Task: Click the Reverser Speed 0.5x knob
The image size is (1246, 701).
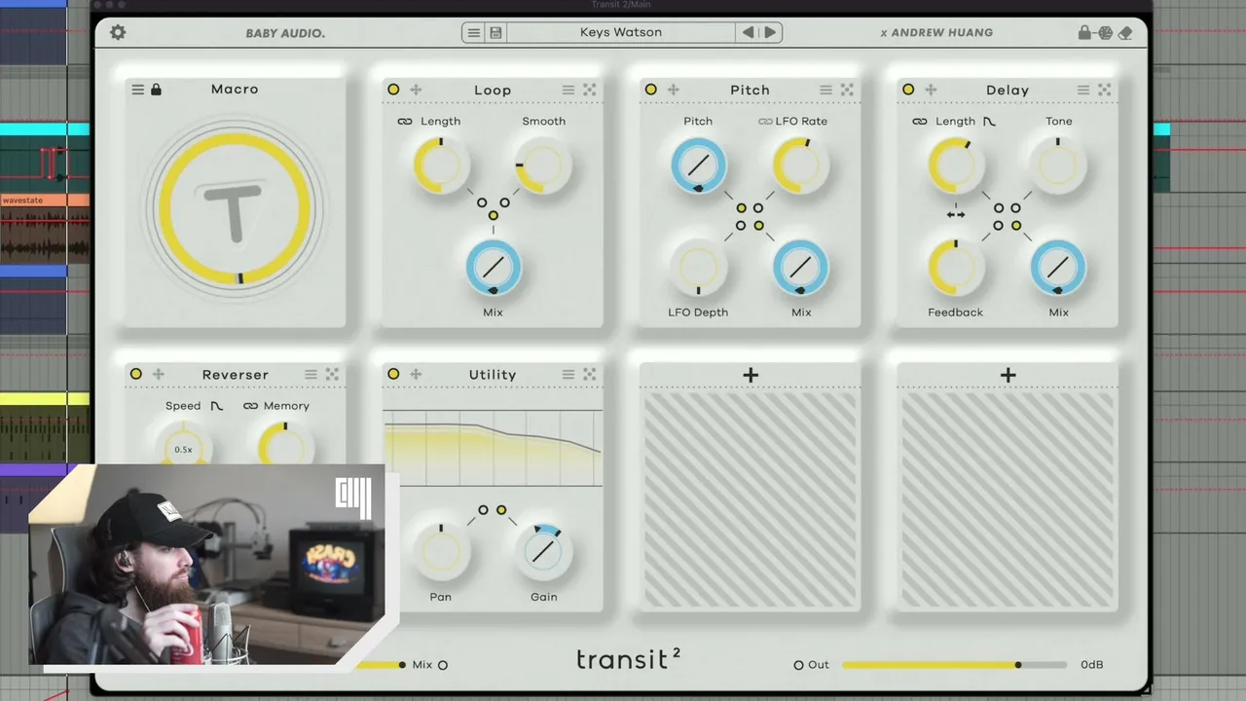Action: click(x=183, y=447)
